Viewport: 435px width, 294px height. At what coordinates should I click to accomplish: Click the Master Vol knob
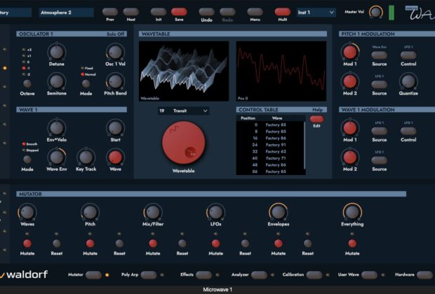pos(375,13)
